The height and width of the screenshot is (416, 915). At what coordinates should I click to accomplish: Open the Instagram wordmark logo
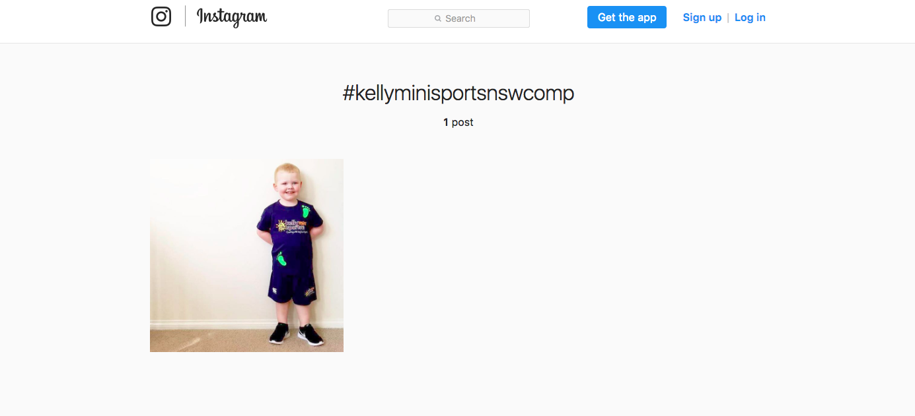click(232, 17)
